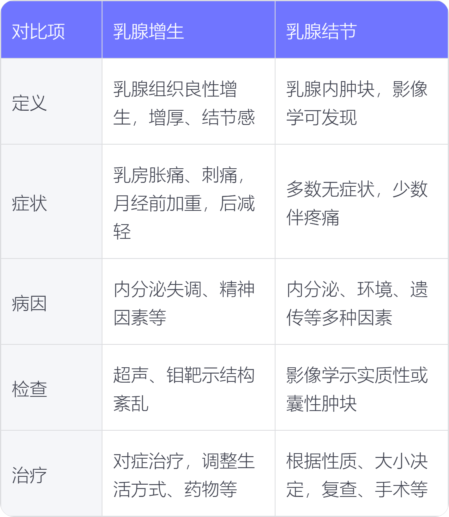Click the 内分泌失调、精神因素等 cell
The height and width of the screenshot is (517, 449).
[x=184, y=303]
